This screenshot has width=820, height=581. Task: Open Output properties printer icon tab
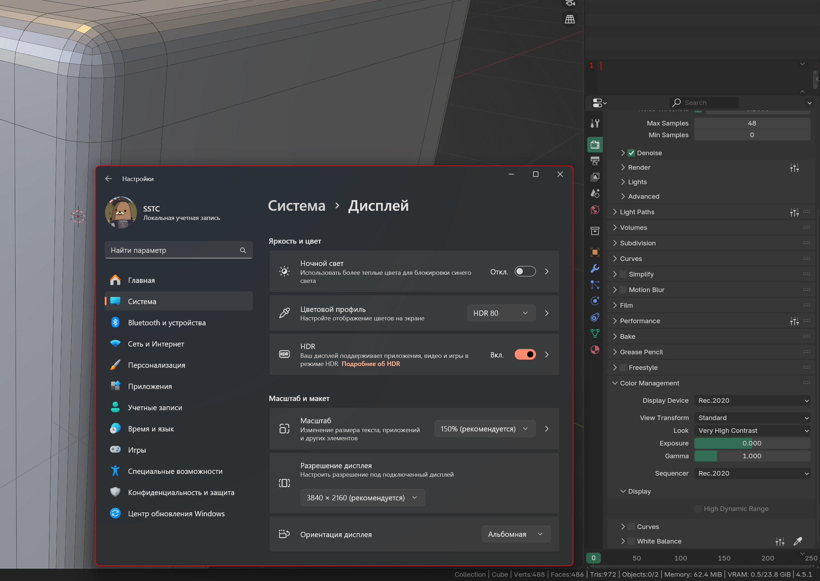tap(595, 161)
